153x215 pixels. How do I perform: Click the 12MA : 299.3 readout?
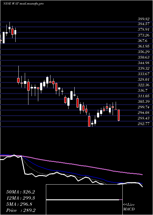point(21,198)
